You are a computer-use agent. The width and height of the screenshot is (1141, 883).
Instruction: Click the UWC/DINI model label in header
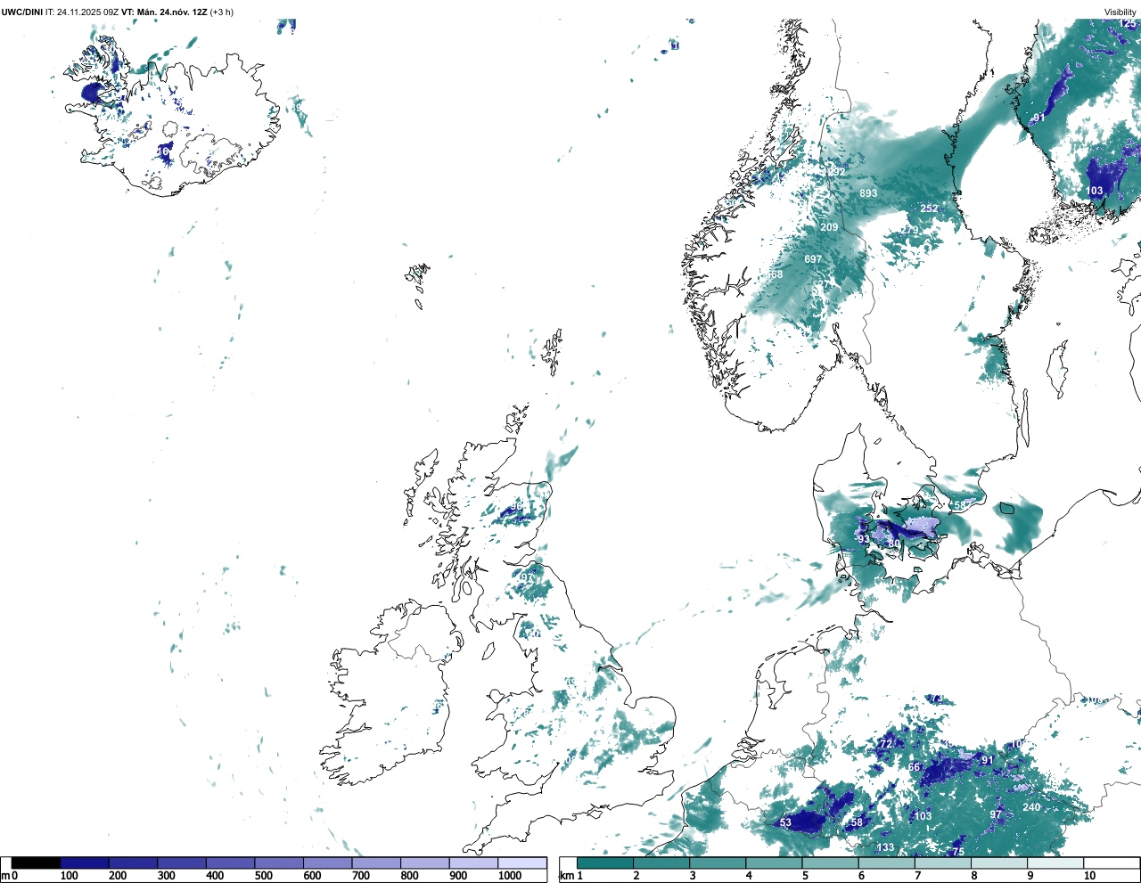[x=21, y=12]
